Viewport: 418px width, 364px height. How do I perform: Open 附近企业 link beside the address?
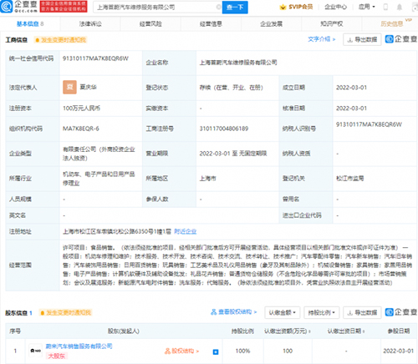point(186,231)
